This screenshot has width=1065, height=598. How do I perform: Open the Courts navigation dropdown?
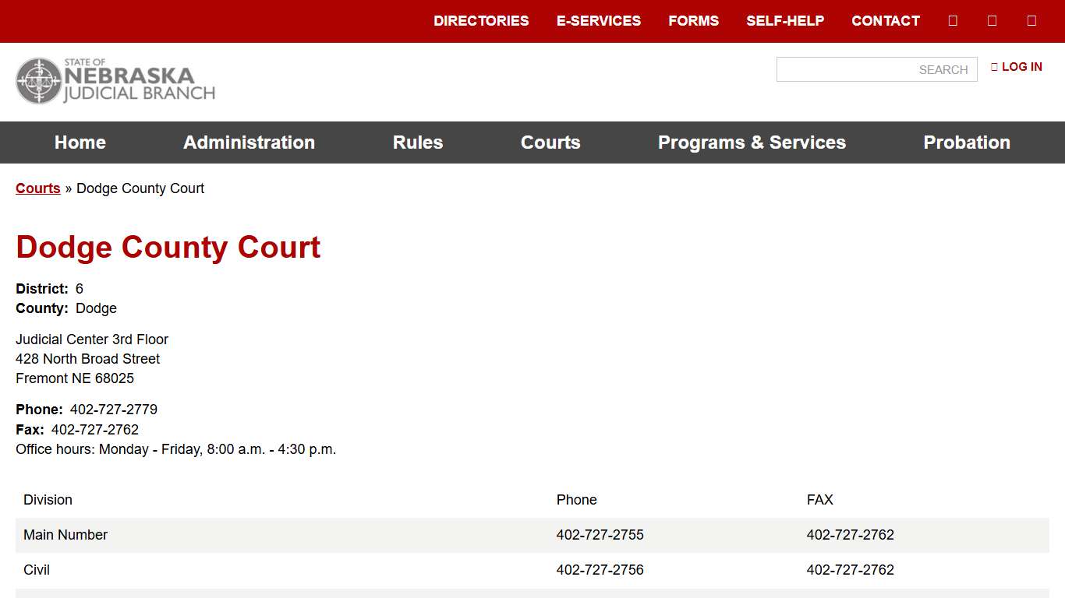pos(550,142)
